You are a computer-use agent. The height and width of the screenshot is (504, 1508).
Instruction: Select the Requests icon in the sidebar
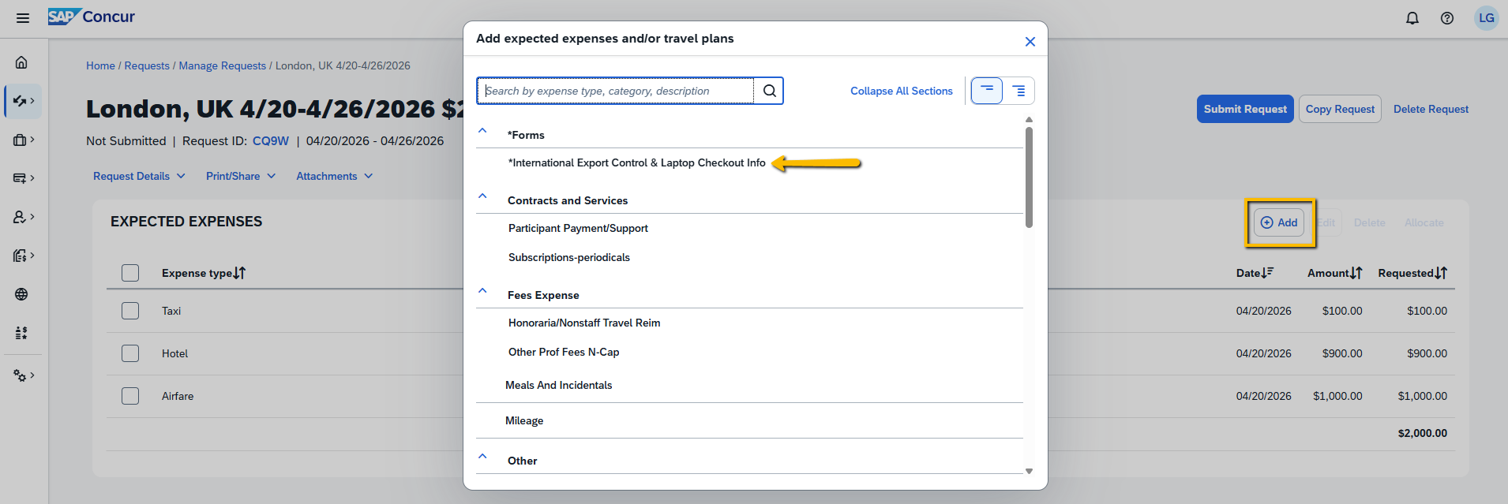tap(21, 101)
